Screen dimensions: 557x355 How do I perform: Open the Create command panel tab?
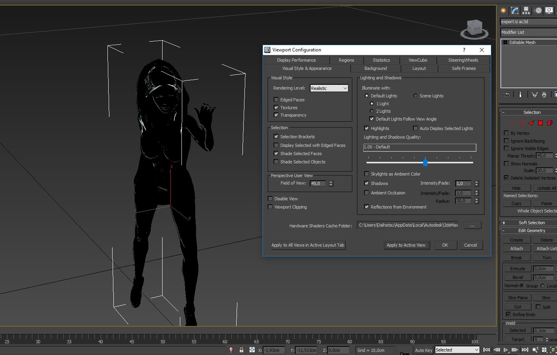[x=503, y=11]
